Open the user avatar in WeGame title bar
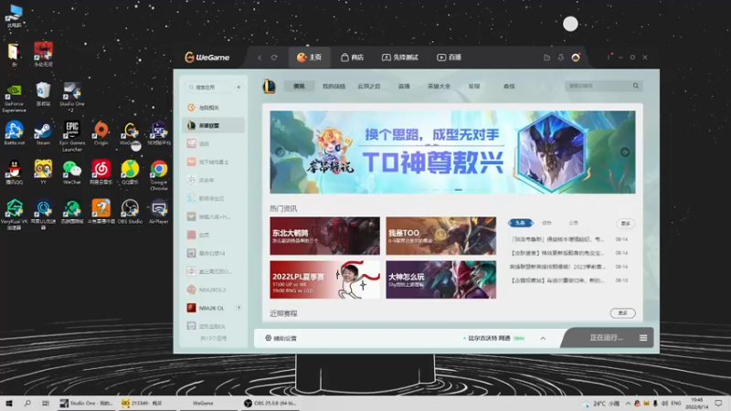This screenshot has height=411, width=731. (x=576, y=58)
